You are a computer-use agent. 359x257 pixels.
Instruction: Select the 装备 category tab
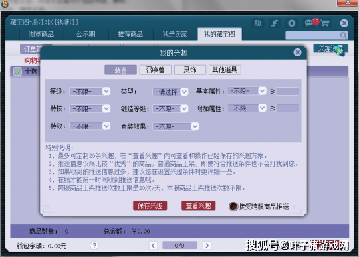120,70
